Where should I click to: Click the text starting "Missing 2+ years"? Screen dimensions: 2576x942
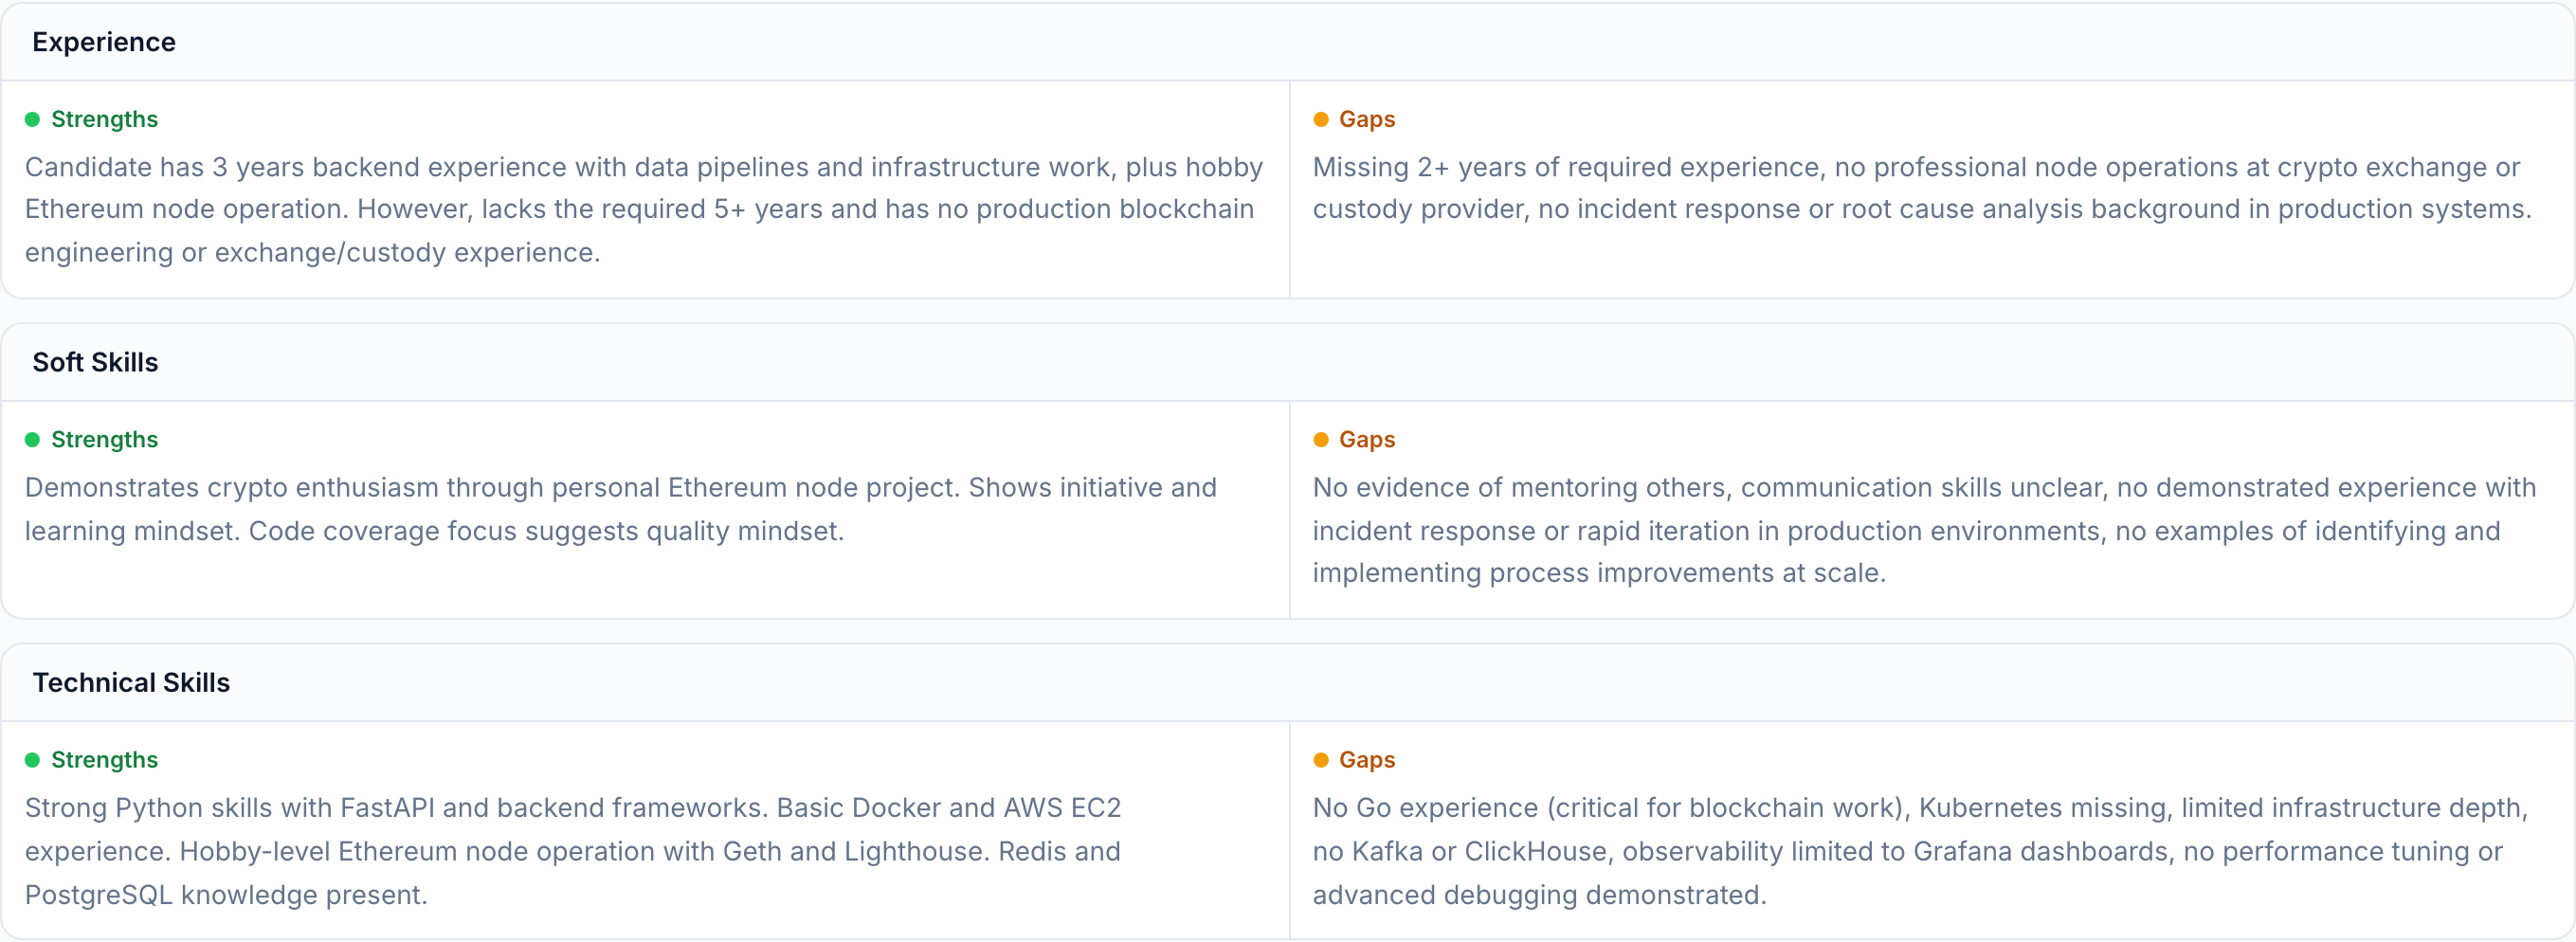[x=1920, y=188]
